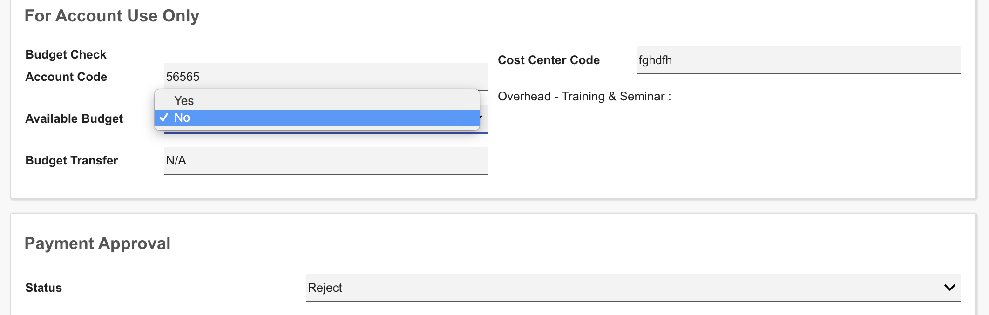Click the Status label
The image size is (989, 315).
[43, 288]
